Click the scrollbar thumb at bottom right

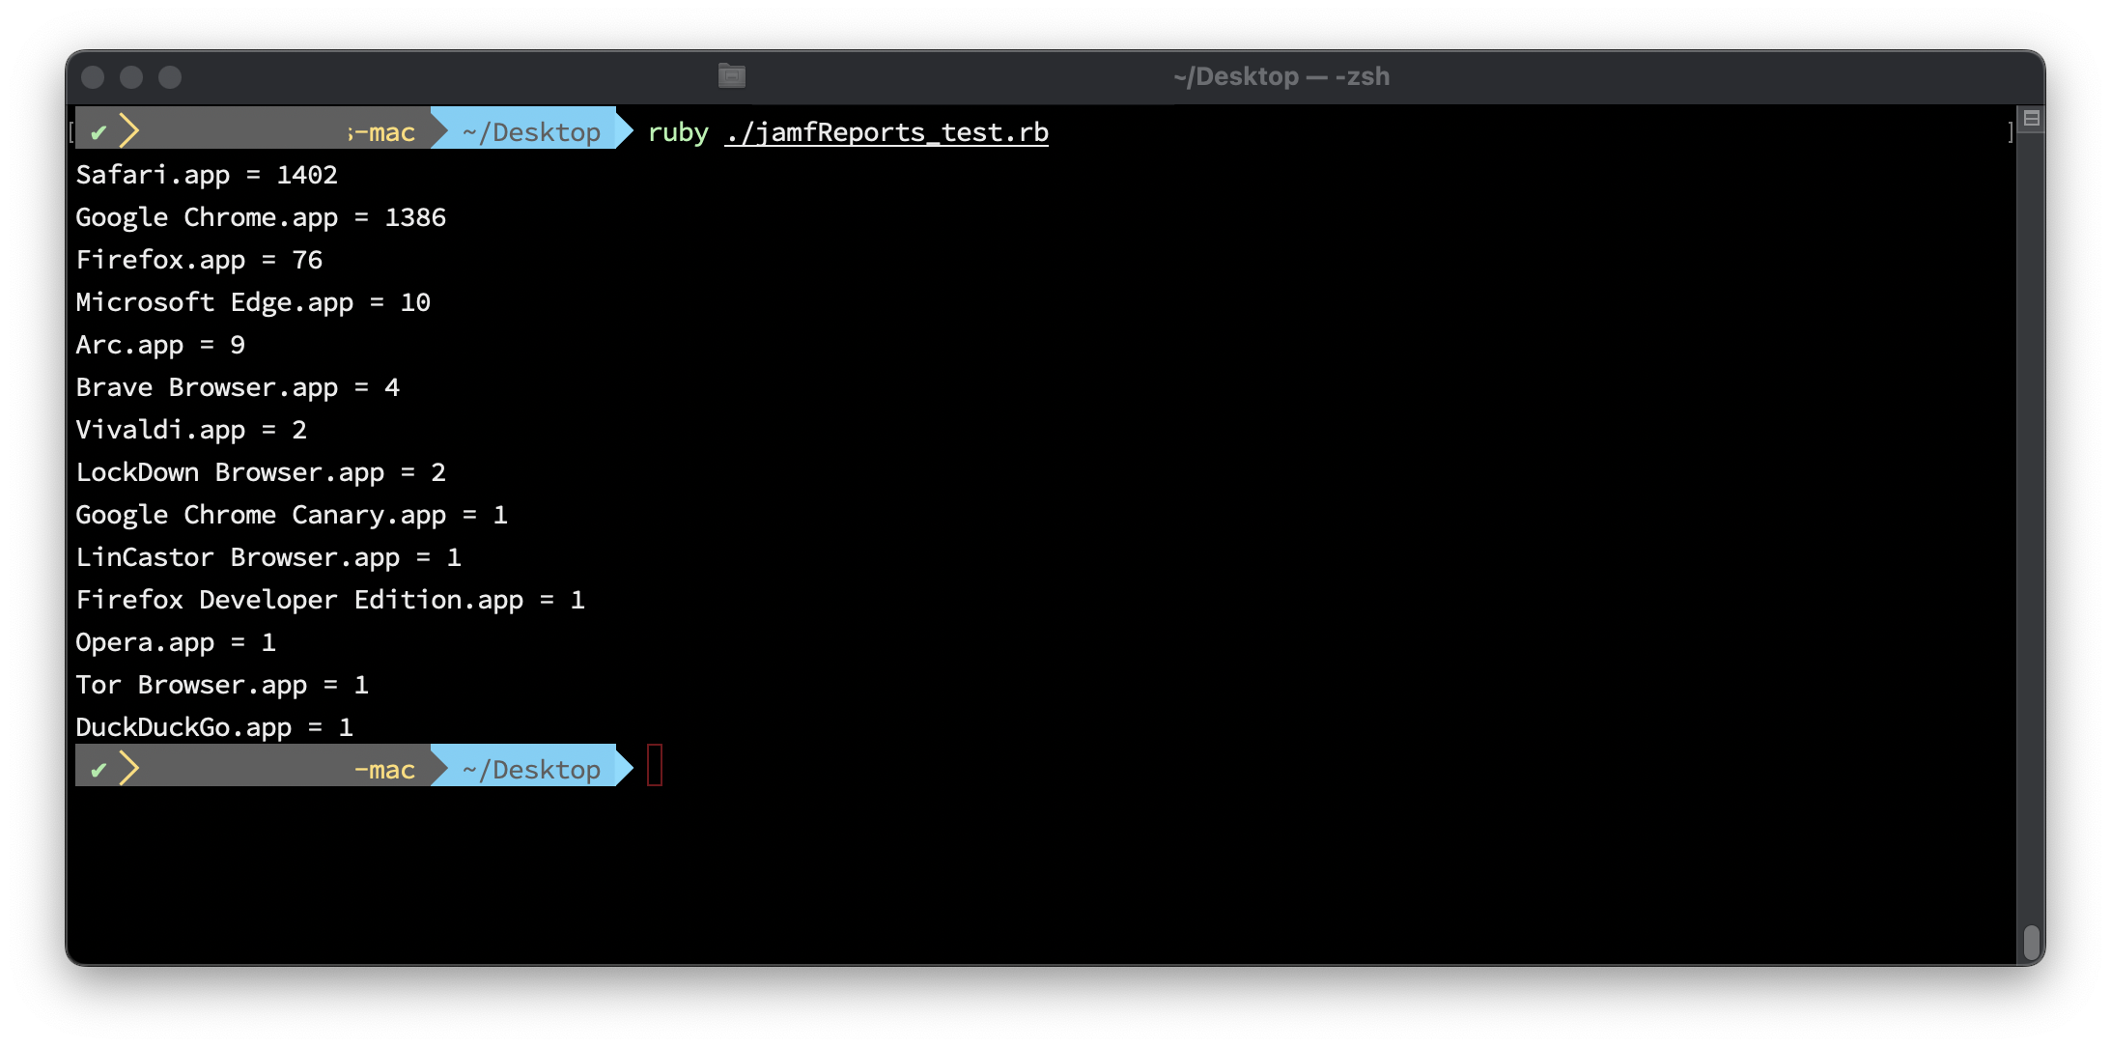2031,942
